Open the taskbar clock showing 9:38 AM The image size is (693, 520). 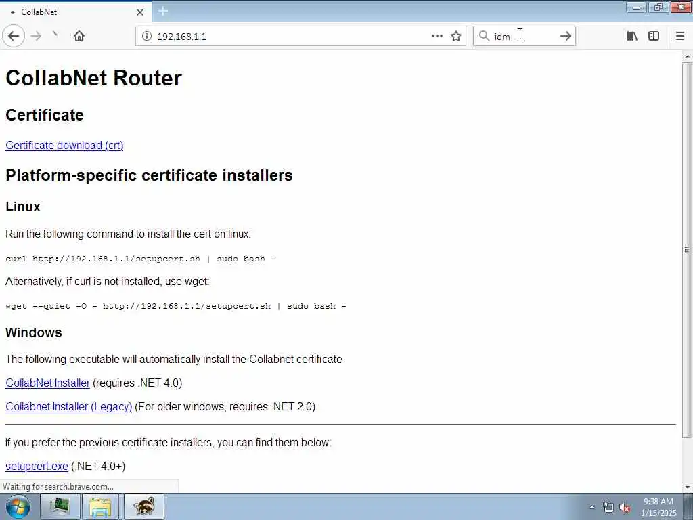coord(658,506)
